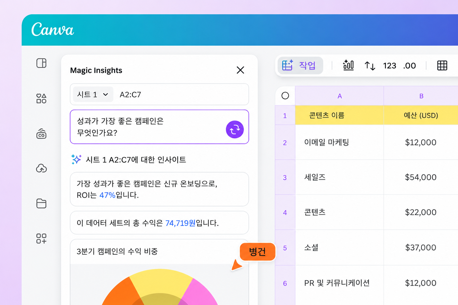Select the ROI 47% insight card
458x305 pixels.
pyautogui.click(x=159, y=189)
